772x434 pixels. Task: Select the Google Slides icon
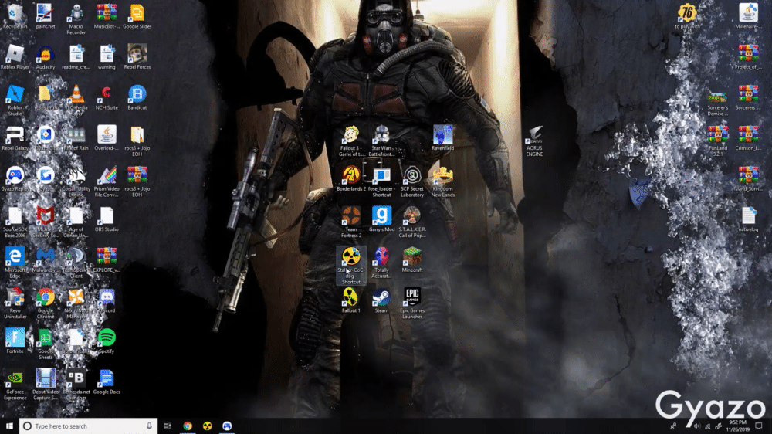(137, 16)
